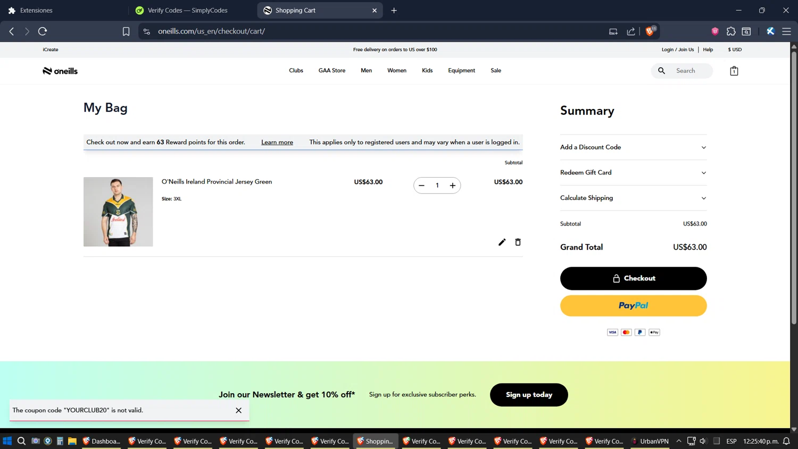Expand Calculate Shipping section
Image resolution: width=798 pixels, height=449 pixels.
click(x=633, y=198)
